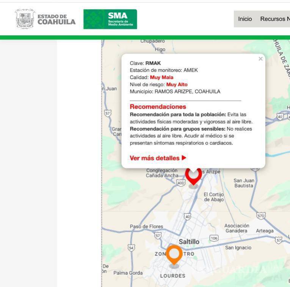Click the orange station marker in Saltillo
The height and width of the screenshot is (287, 290).
click(x=174, y=255)
